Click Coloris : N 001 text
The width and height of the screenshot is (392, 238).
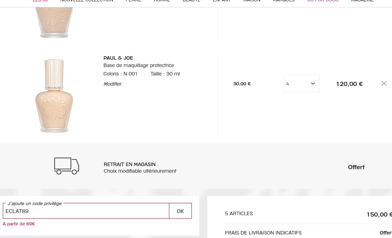120,74
